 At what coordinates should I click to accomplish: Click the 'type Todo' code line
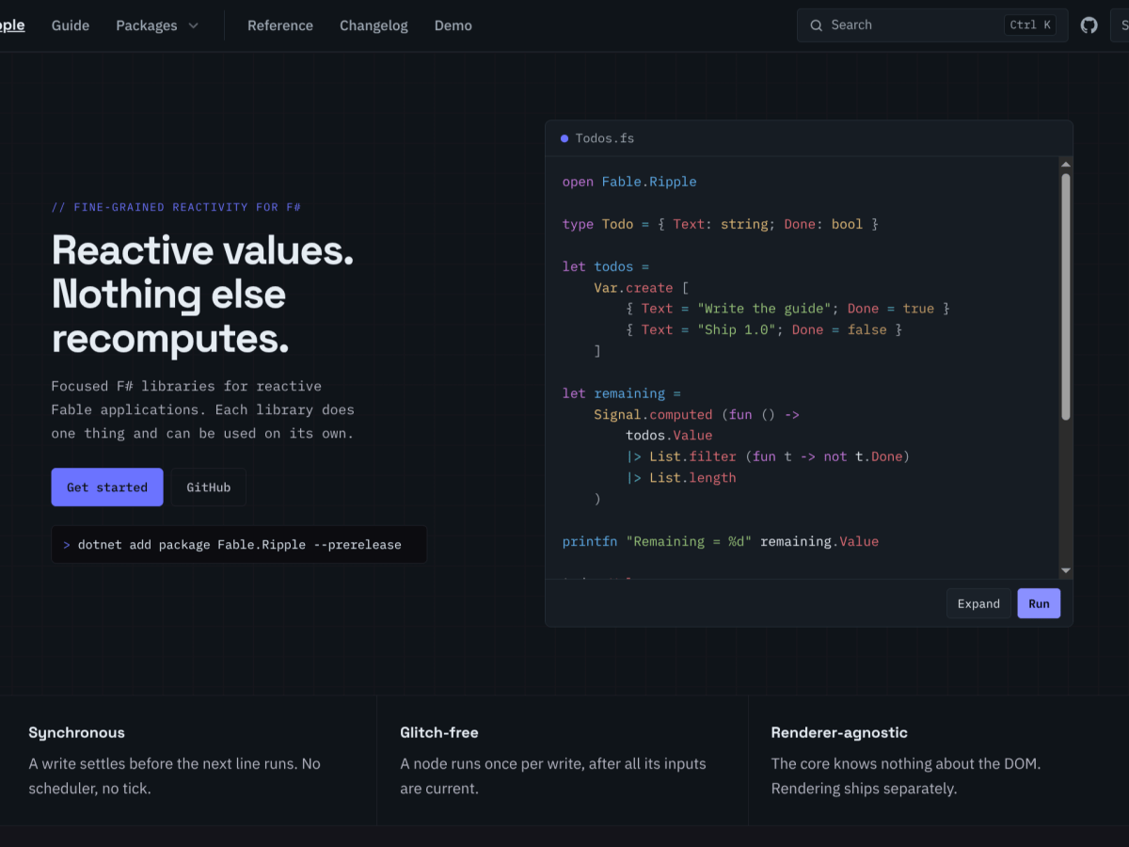pyautogui.click(x=721, y=224)
